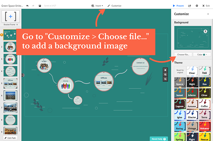
Task: Zoom out using the canvas magnifier minus
Action: coord(165,79)
